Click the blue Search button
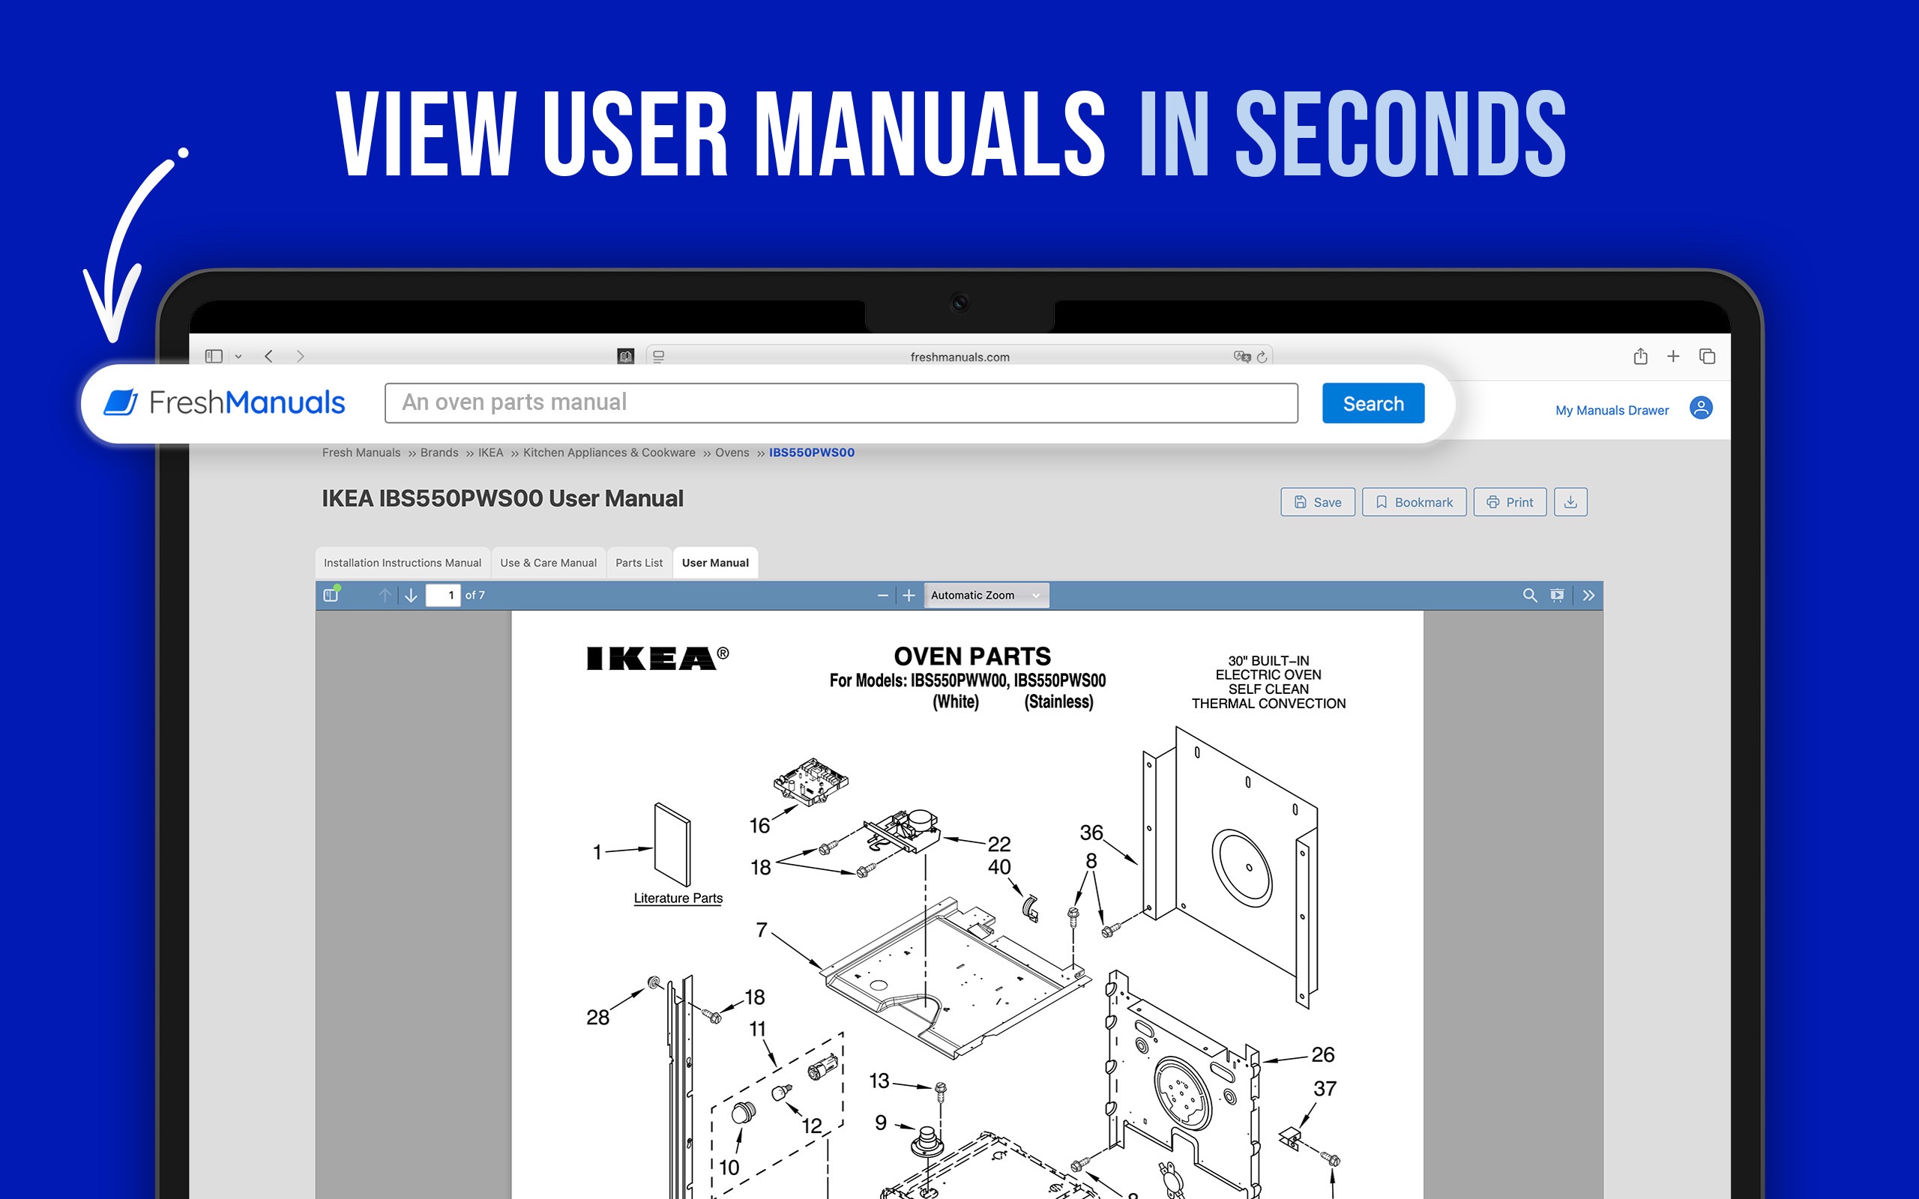1919x1199 pixels. (1373, 403)
